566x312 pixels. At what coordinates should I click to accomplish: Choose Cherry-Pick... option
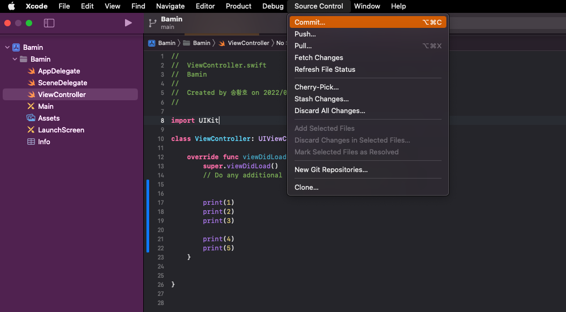[x=368, y=87]
